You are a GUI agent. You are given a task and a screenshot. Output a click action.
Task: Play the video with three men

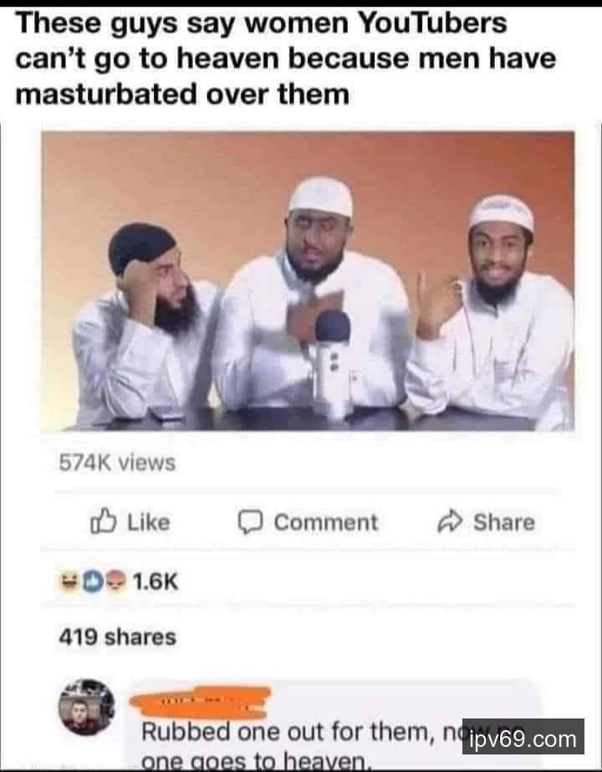[x=308, y=281]
